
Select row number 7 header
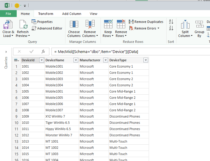tap(16, 104)
